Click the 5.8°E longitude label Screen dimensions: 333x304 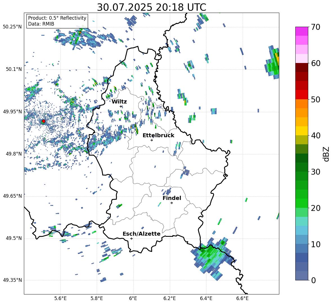(97, 298)
